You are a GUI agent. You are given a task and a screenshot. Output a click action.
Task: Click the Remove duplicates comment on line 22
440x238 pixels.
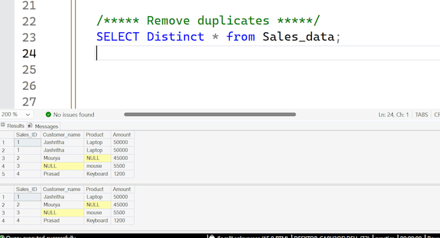208,21
